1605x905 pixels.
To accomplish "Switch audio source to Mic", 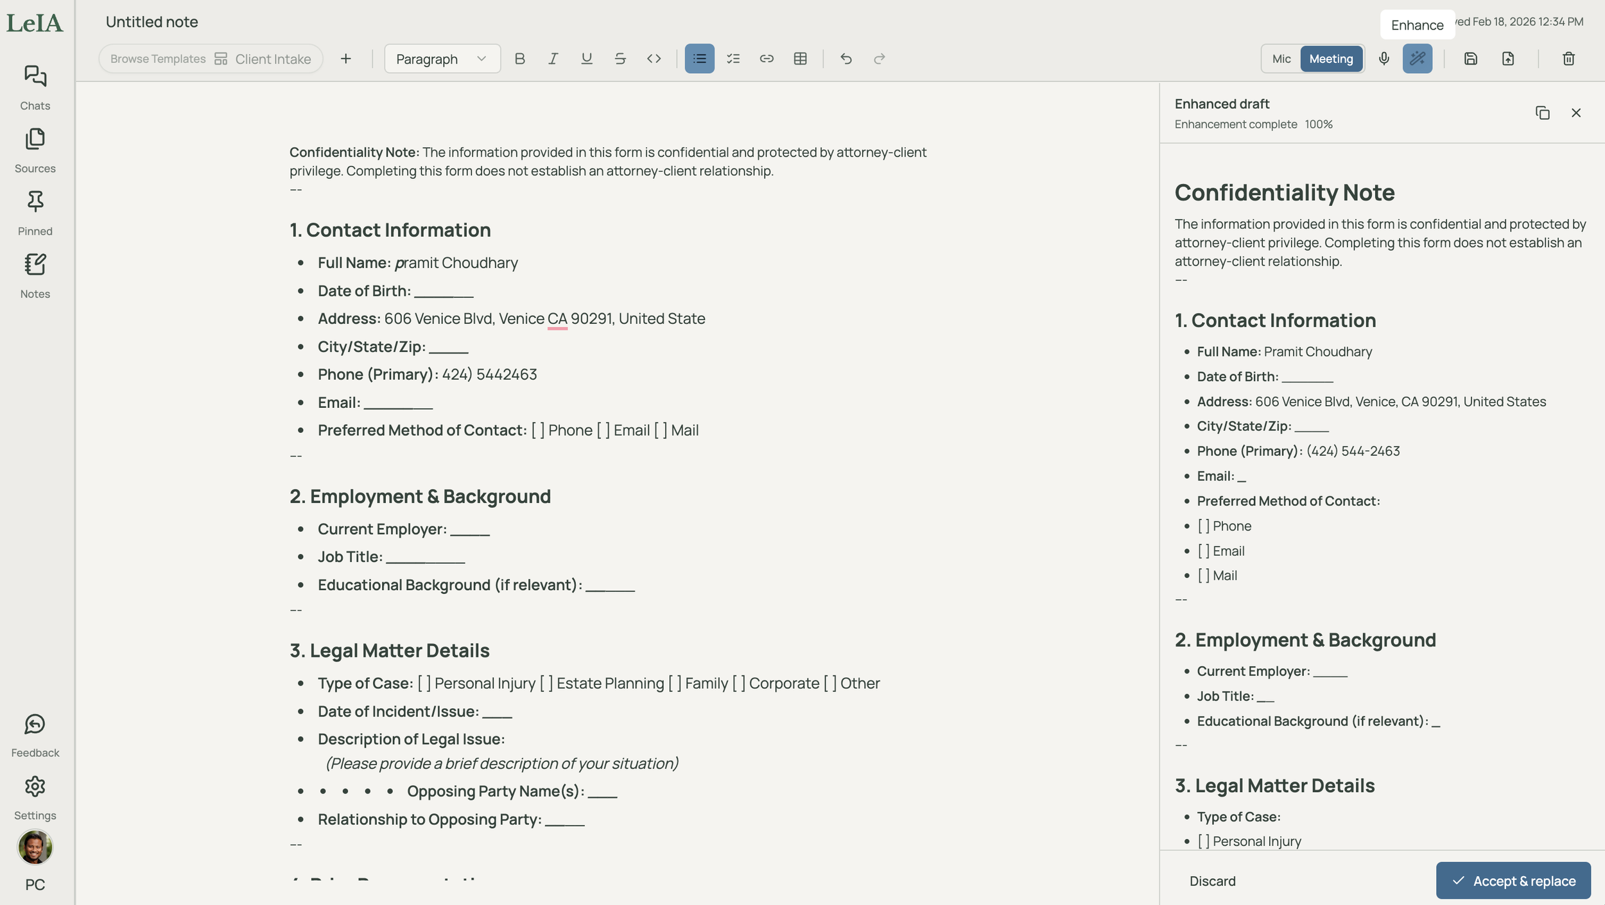I will tap(1281, 59).
